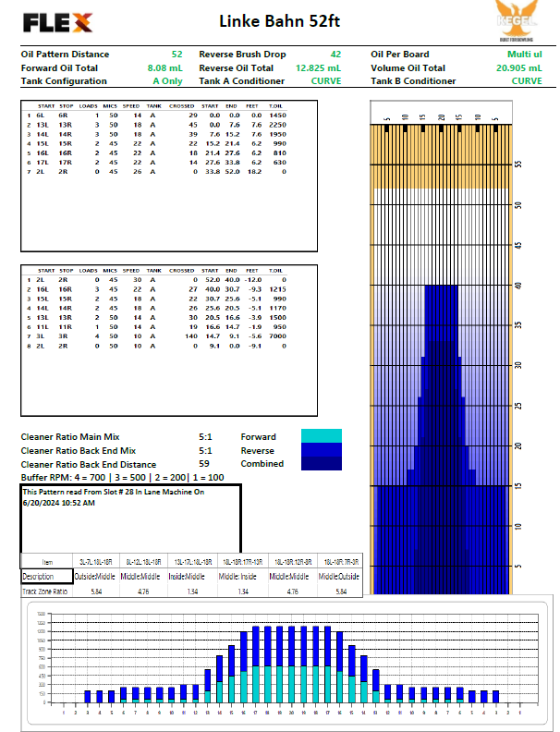
Task: Click the 140 crossed boards cell
Action: point(191,336)
